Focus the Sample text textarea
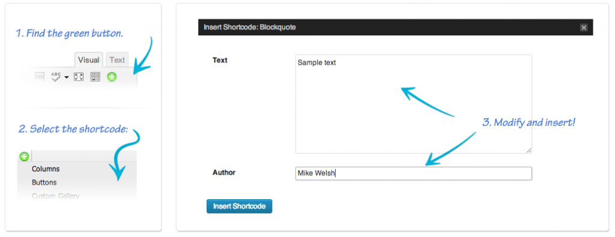615x237 pixels. coord(413,104)
